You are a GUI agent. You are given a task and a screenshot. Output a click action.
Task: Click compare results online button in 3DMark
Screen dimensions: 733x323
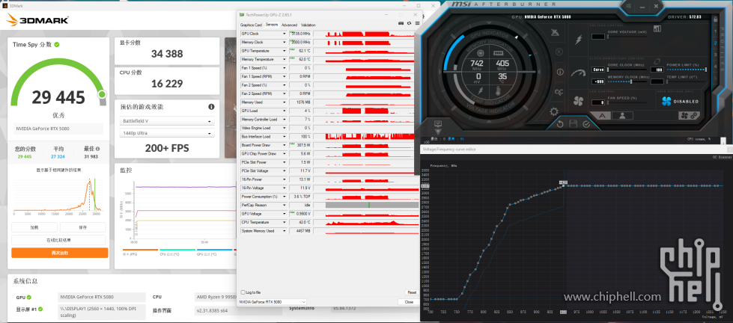coord(58,240)
